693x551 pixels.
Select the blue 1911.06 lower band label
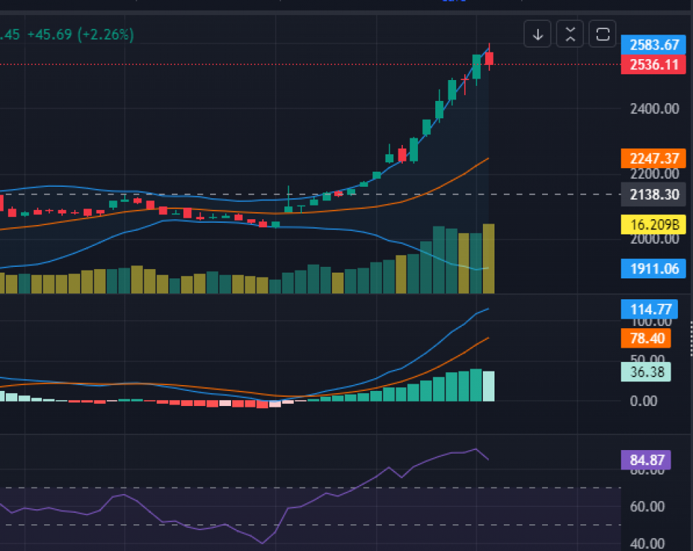(x=653, y=269)
